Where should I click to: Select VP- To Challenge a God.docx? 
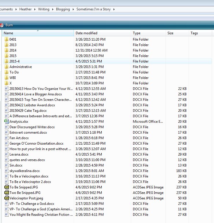coord(32,204)
